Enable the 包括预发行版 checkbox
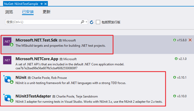 98,22
